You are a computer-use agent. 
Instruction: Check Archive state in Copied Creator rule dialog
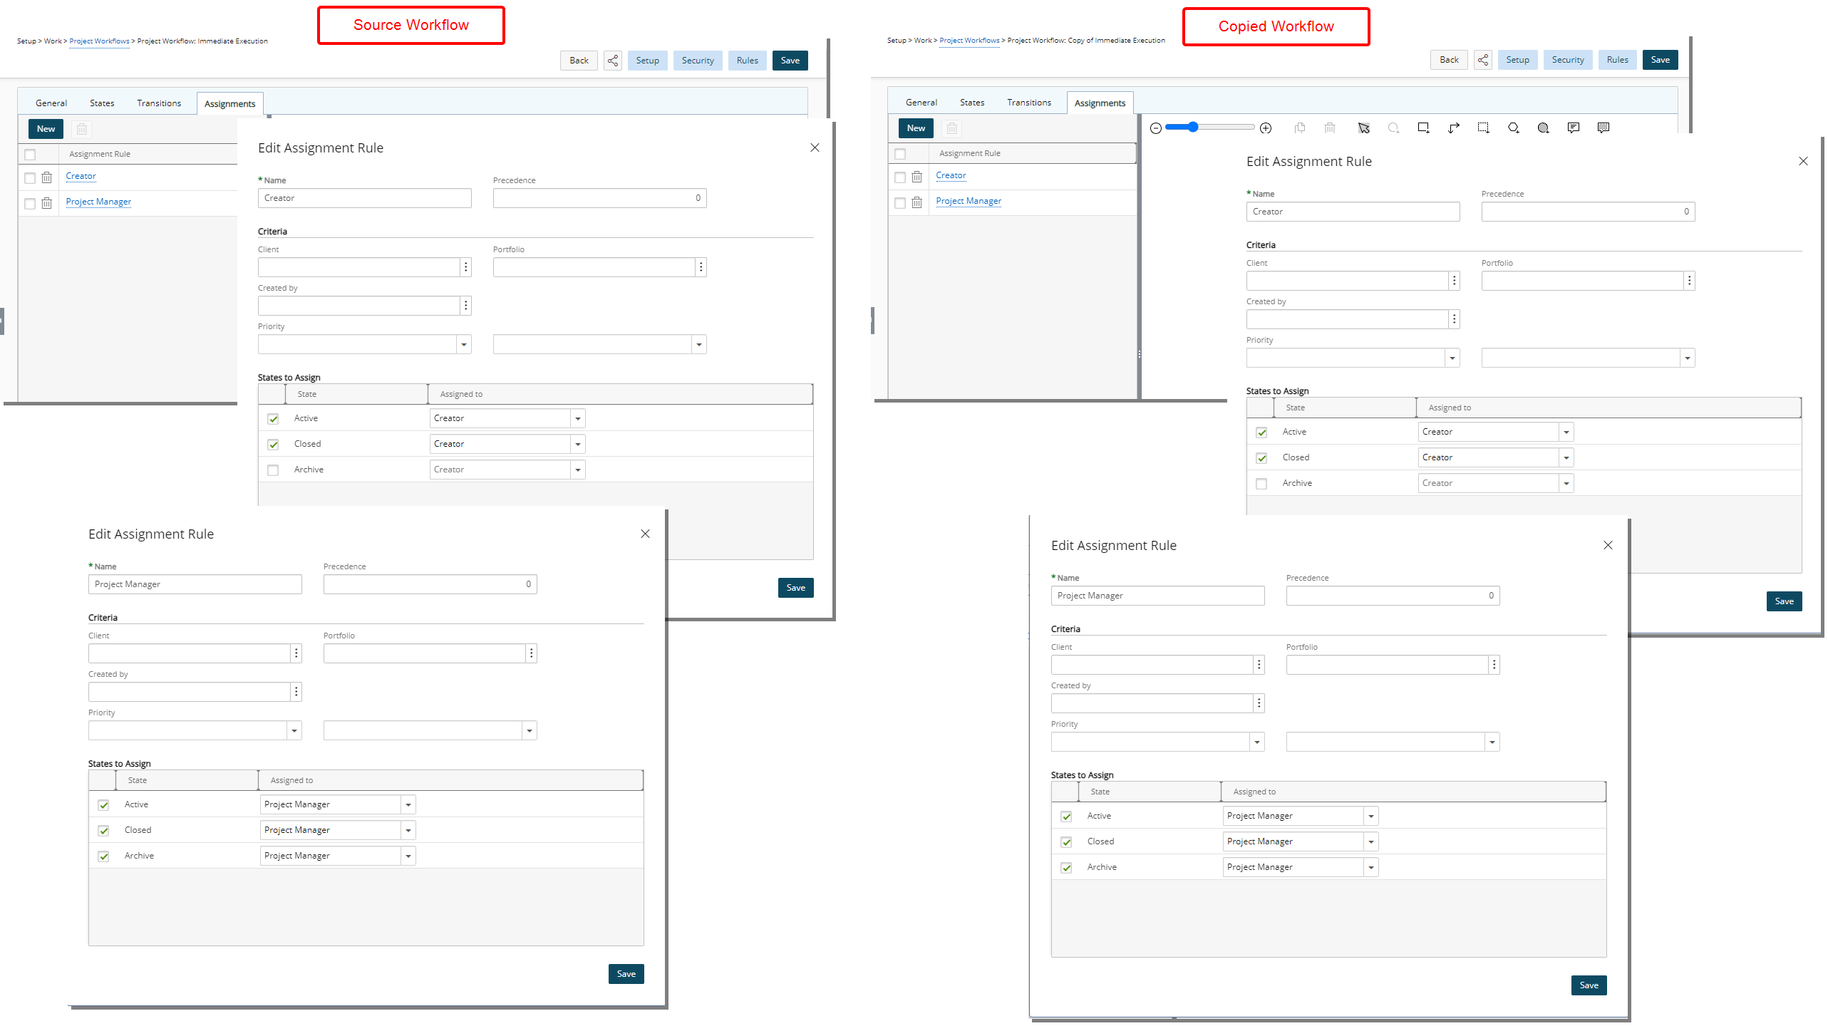1261,484
